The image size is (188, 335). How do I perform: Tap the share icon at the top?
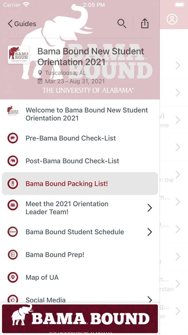tap(145, 23)
